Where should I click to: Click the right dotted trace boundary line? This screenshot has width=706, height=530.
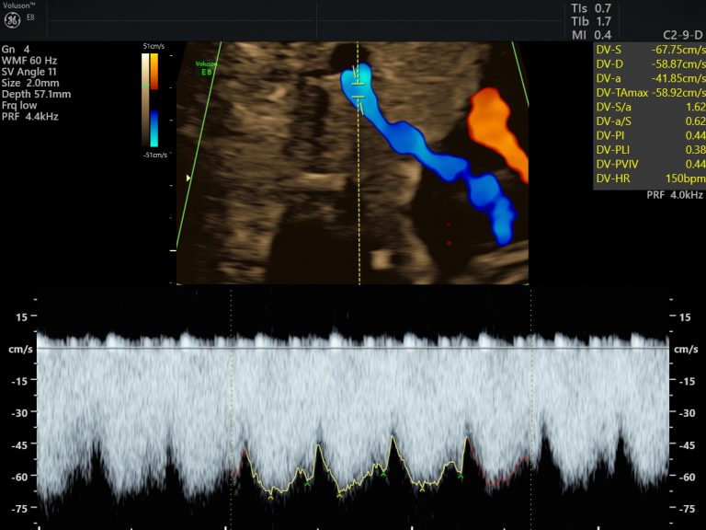(x=531, y=405)
